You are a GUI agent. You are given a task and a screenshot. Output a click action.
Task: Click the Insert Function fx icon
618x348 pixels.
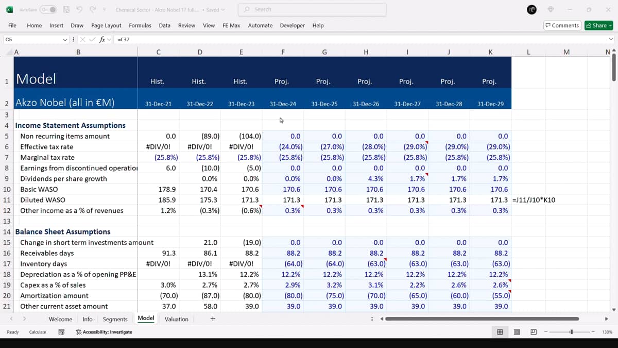(102, 39)
